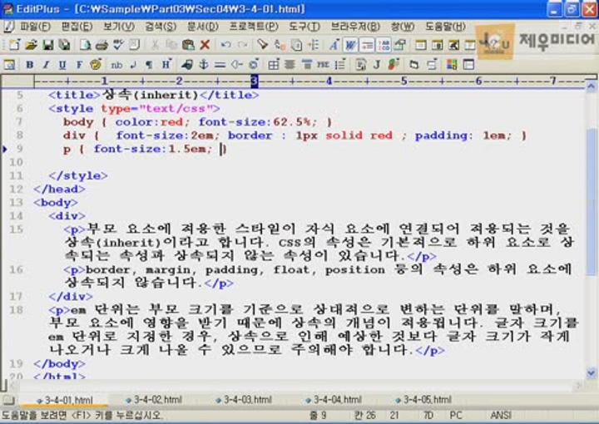
Task: Click the Bold 'B' HTML toolbar icon
Action: click(29, 65)
